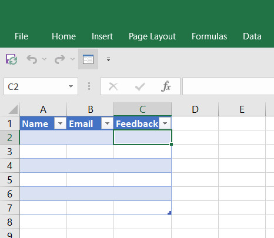Screen dimensions: 274x238
Task: Click the Form icon in Quick Access Toolbar
Action: (x=88, y=59)
